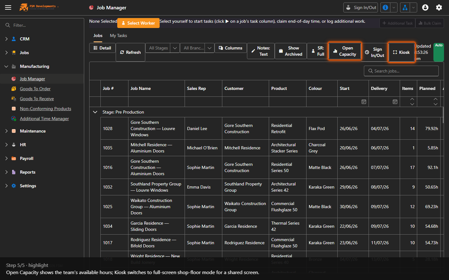Open dropdown next to hierarchy icon
Screen dimensions: 449x280
pyautogui.click(x=413, y=7)
